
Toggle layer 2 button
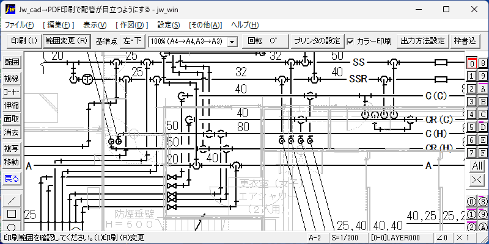[x=472, y=88]
